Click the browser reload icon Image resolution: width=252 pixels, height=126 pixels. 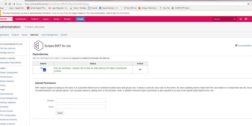[x=6, y=4]
